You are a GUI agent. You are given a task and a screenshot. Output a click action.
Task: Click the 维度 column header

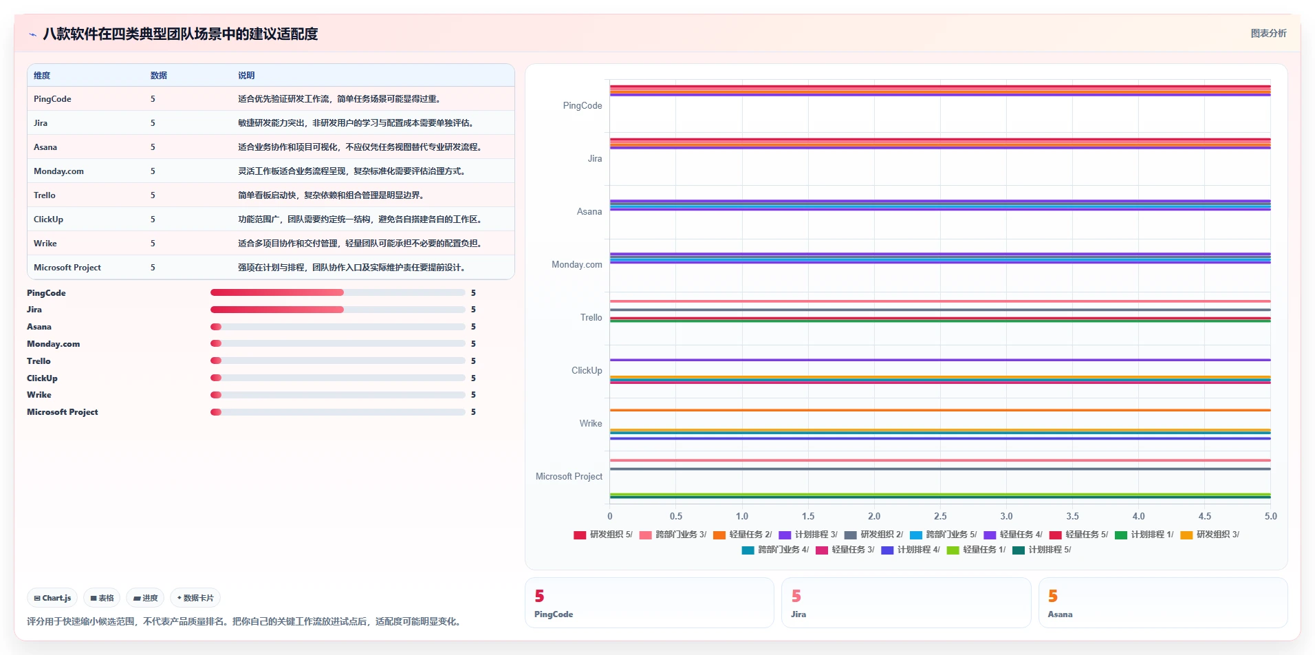pyautogui.click(x=42, y=76)
